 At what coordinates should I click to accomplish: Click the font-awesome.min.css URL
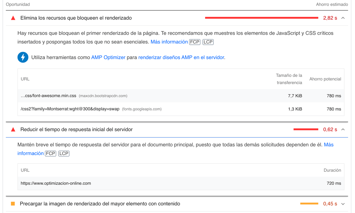pos(48,96)
